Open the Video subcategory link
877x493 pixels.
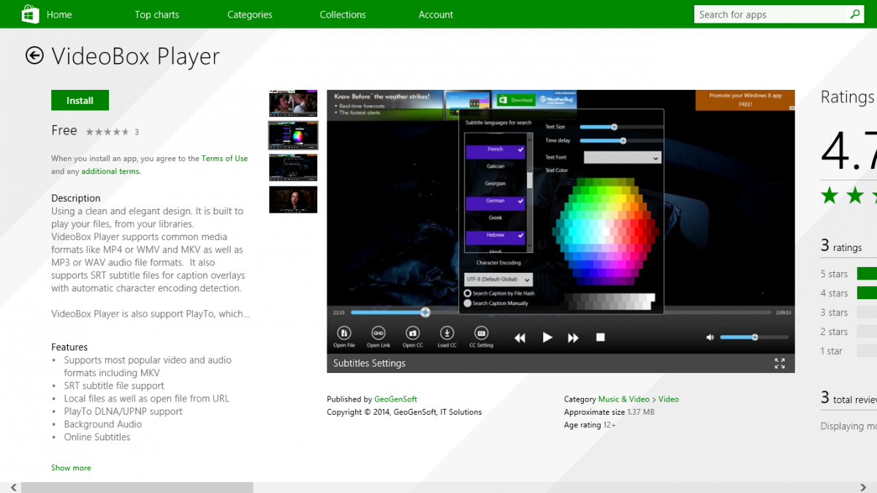pos(669,399)
